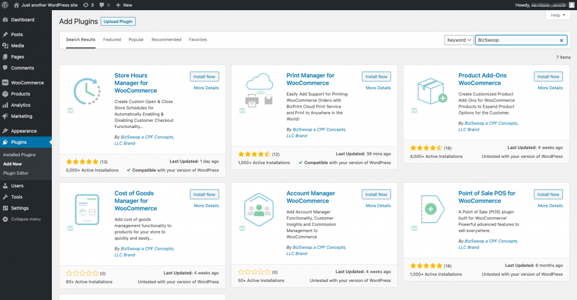
Task: Click the Product Add-Ons box icon
Action: (431, 91)
